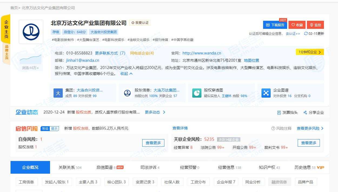This screenshot has width=338, height=192.
Task: Click the 收藏 heart icon
Action: point(293,25)
